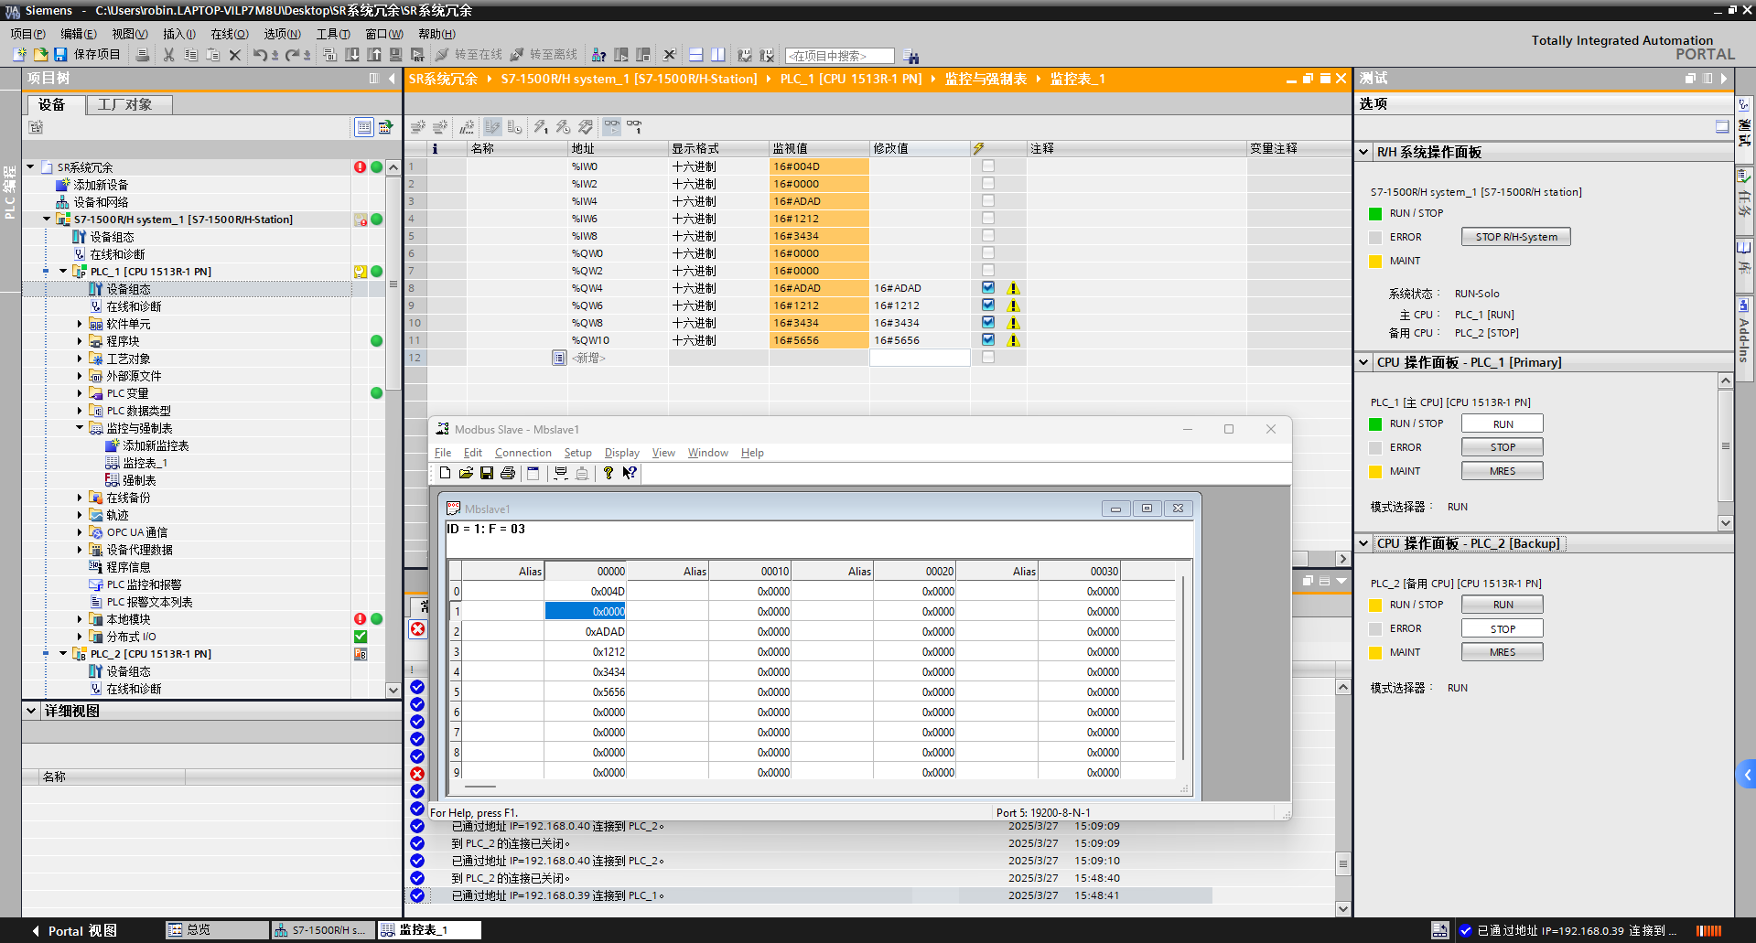Click the open project folder icon
This screenshot has width=1756, height=943.
40,55
